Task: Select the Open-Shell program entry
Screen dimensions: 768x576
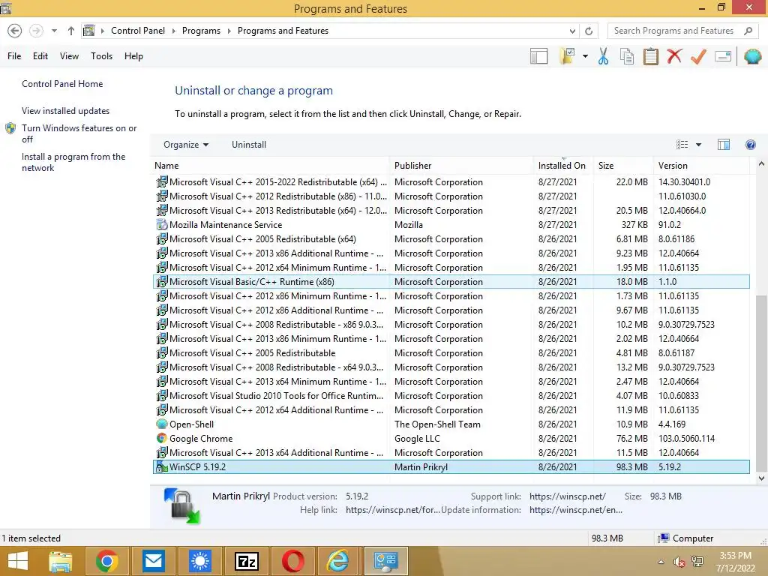Action: (x=451, y=424)
